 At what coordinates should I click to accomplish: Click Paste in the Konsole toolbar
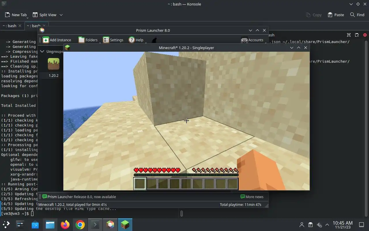(x=336, y=15)
